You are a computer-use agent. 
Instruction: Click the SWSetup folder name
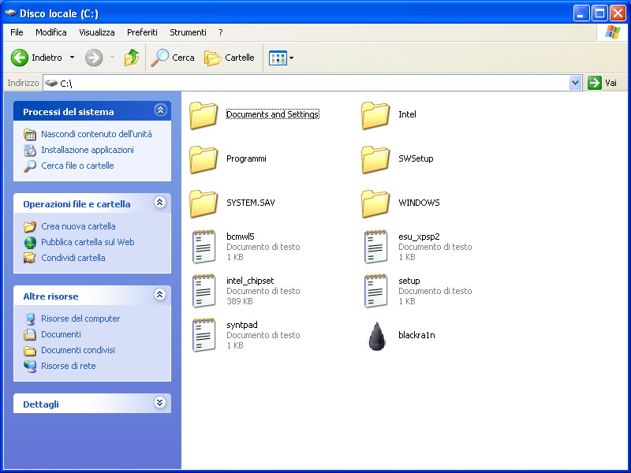(x=416, y=158)
